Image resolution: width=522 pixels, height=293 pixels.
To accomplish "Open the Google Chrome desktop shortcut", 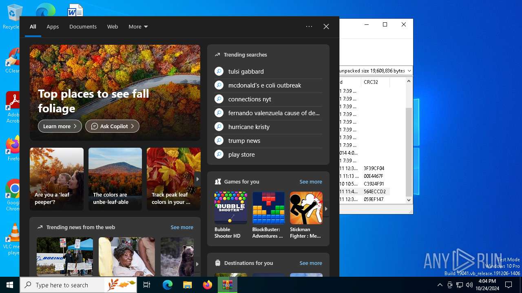I will coord(13,195).
